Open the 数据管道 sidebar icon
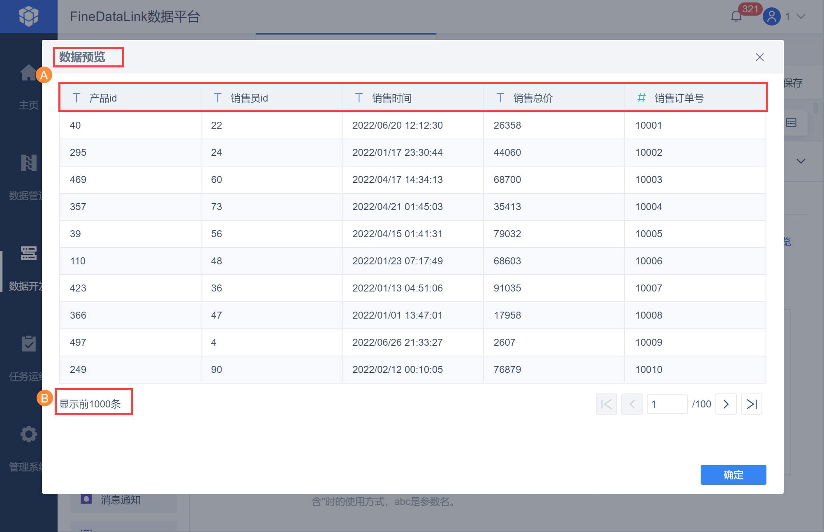 (28, 163)
